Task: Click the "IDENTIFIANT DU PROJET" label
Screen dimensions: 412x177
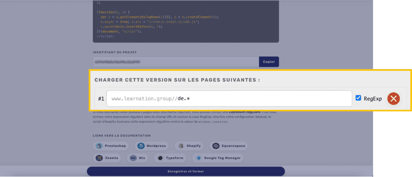Action: [115, 52]
